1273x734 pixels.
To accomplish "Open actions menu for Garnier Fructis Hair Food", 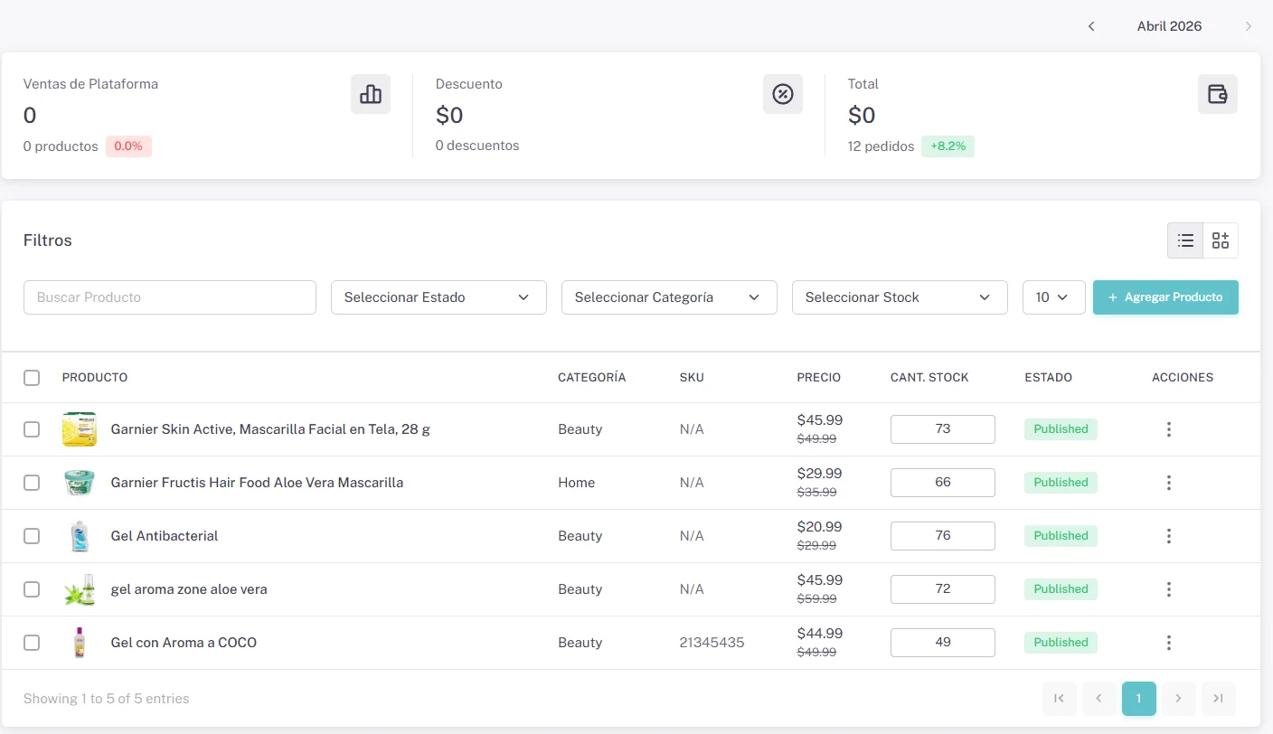I will pyautogui.click(x=1169, y=483).
